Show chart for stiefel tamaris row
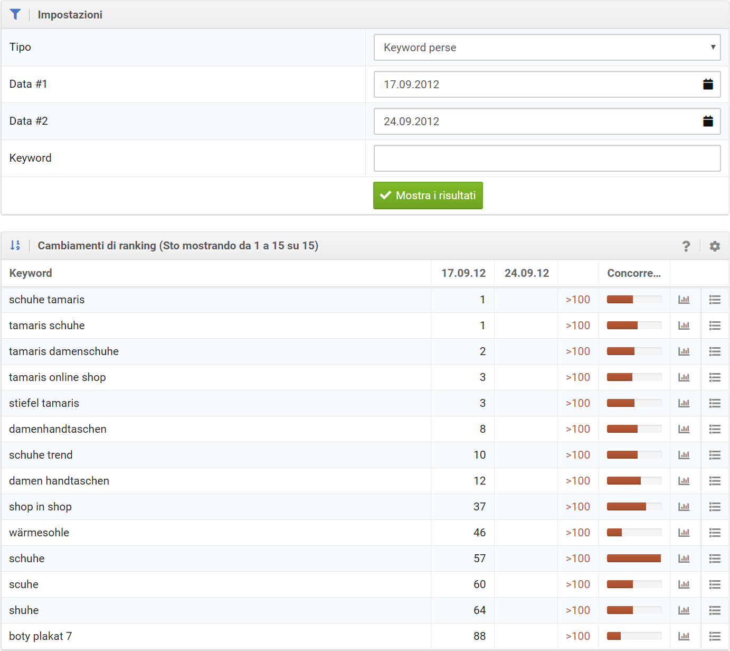 [x=684, y=403]
